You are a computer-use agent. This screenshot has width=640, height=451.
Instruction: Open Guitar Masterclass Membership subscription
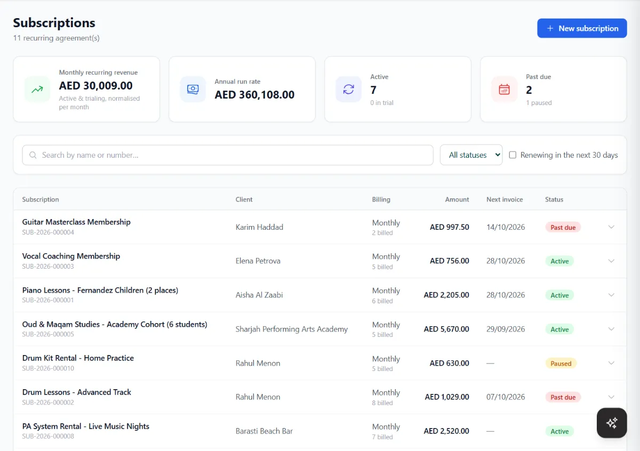tap(76, 222)
